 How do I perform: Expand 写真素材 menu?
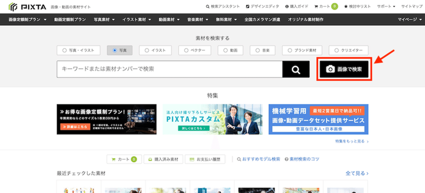[x=104, y=19]
